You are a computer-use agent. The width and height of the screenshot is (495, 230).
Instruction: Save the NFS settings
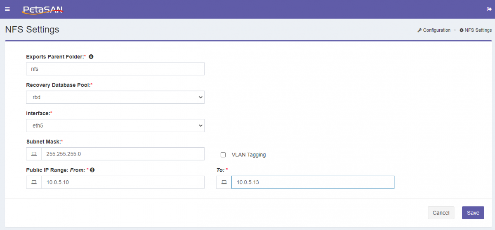[473, 213]
